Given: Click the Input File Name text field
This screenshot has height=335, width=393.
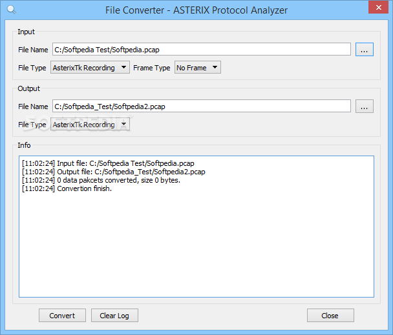Looking at the screenshot, I should (201, 49).
